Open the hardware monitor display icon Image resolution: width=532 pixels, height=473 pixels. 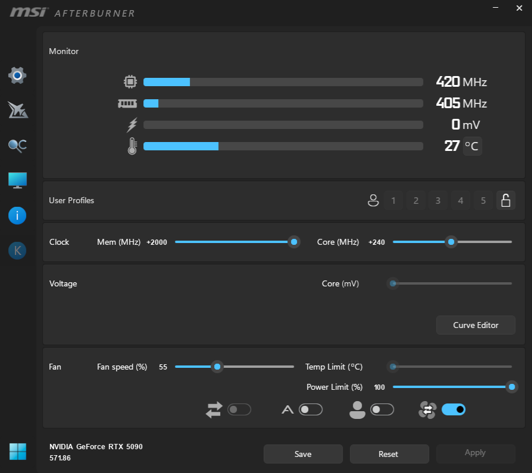[17, 181]
